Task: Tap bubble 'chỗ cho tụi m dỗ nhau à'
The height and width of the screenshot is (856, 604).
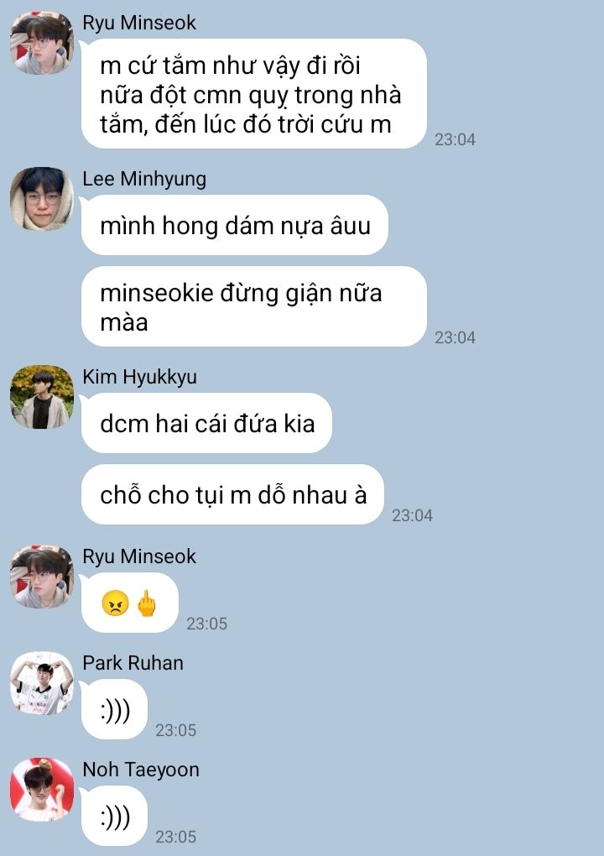Action: 232,494
